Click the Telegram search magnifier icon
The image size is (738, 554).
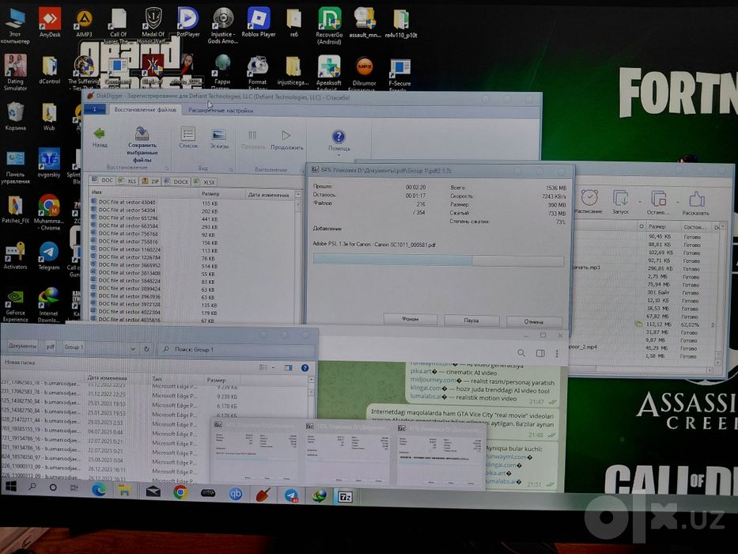(521, 352)
